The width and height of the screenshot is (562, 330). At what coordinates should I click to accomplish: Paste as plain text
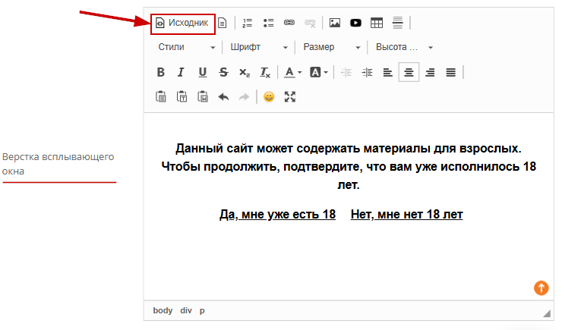tap(182, 96)
